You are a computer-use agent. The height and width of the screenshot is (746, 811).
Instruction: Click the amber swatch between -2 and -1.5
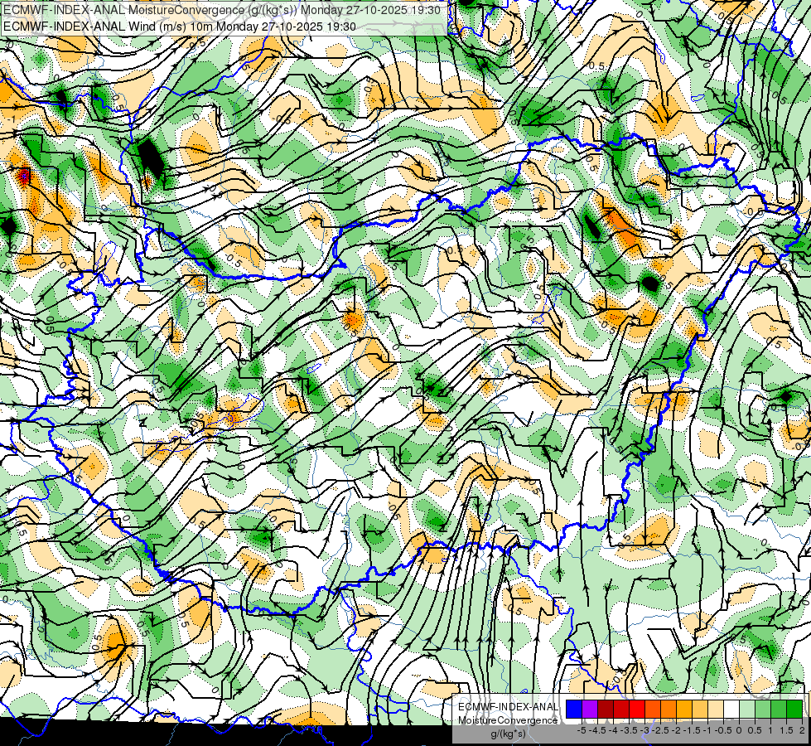(683, 709)
